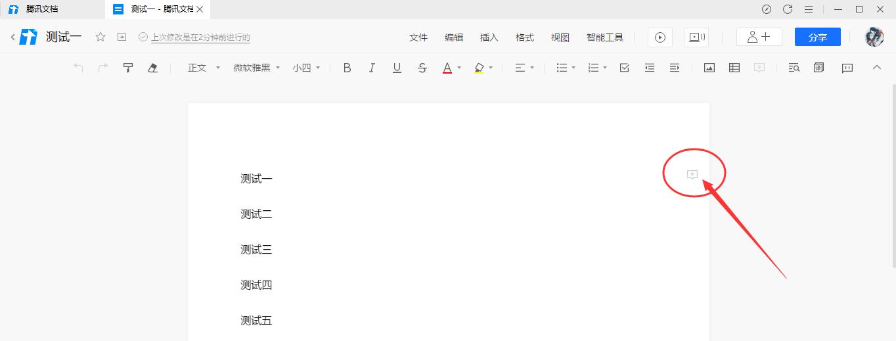The image size is (896, 341).
Task: Click the screen presentation icon
Action: (x=696, y=37)
